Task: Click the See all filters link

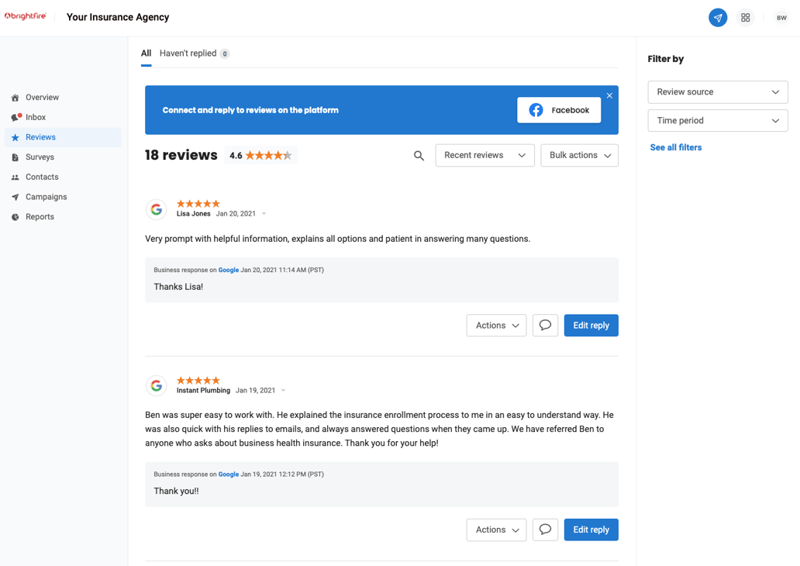Action: [x=675, y=147]
